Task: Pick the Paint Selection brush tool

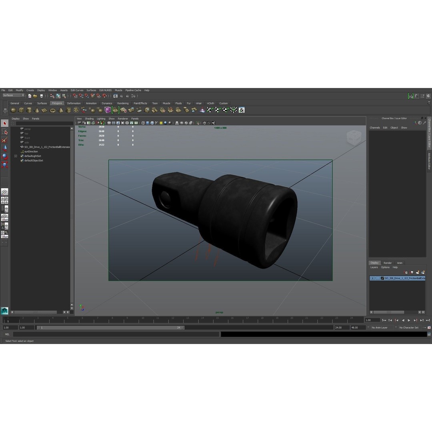Action: (5, 140)
